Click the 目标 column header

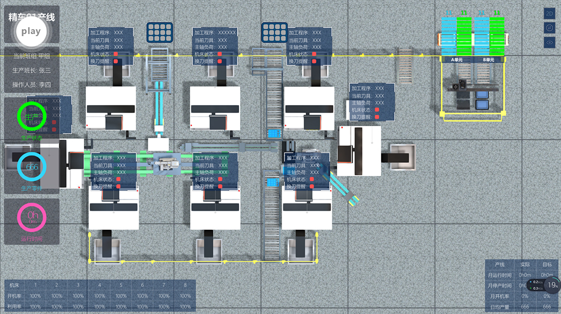(547, 265)
